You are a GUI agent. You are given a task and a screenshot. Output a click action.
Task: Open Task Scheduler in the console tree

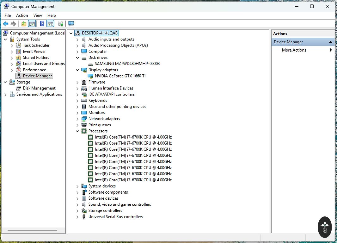[x=36, y=45]
